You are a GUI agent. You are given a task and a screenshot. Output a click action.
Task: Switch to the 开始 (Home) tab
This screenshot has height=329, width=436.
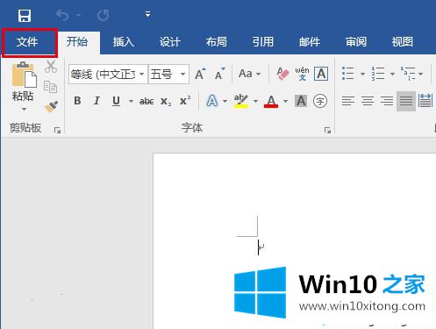coord(76,42)
